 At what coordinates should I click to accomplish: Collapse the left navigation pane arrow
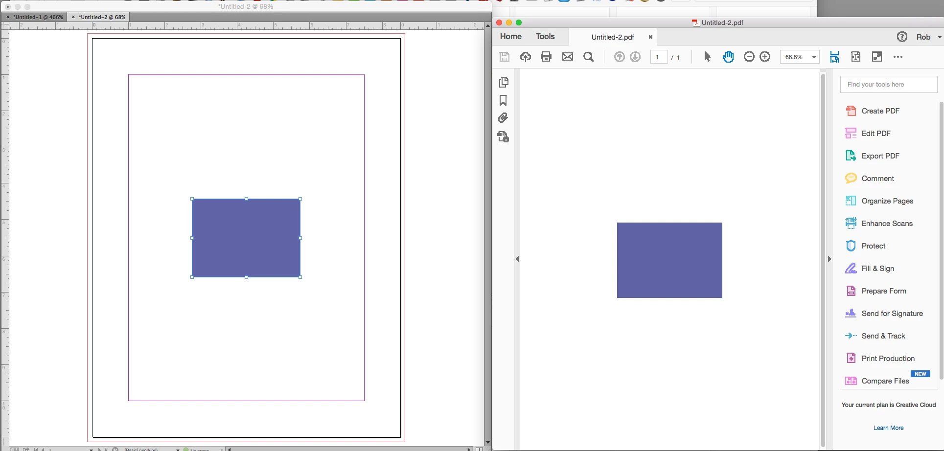517,259
